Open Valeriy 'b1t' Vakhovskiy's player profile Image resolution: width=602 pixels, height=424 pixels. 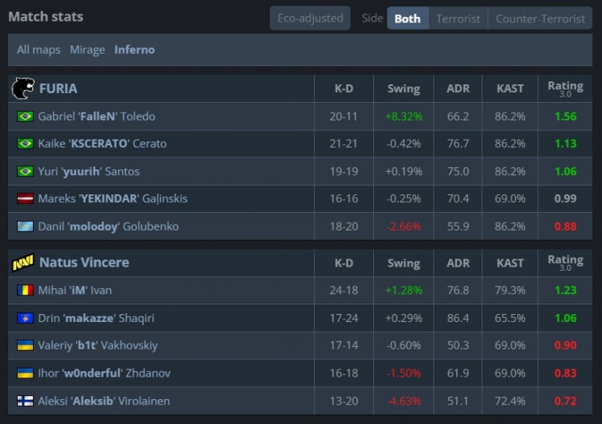click(98, 345)
